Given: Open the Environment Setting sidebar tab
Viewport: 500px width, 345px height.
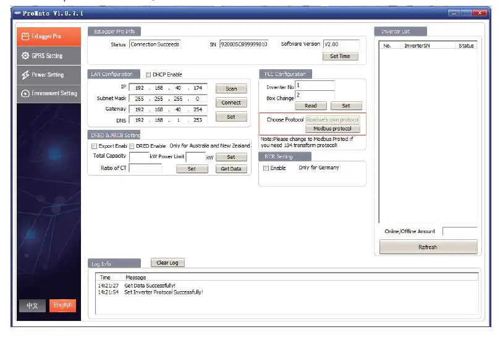Looking at the screenshot, I should [x=49, y=93].
